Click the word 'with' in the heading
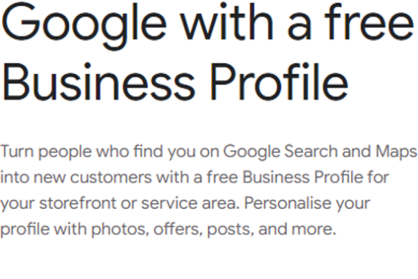 227,22
